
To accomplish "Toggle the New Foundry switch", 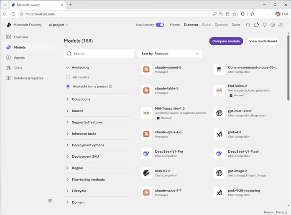I will pos(160,25).
